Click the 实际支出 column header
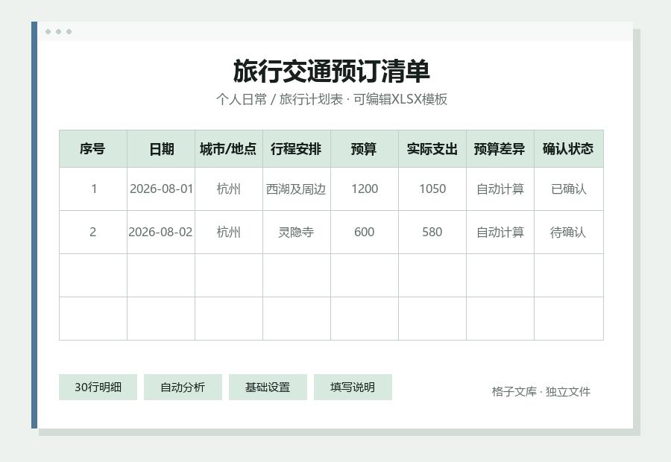 pyautogui.click(x=432, y=149)
